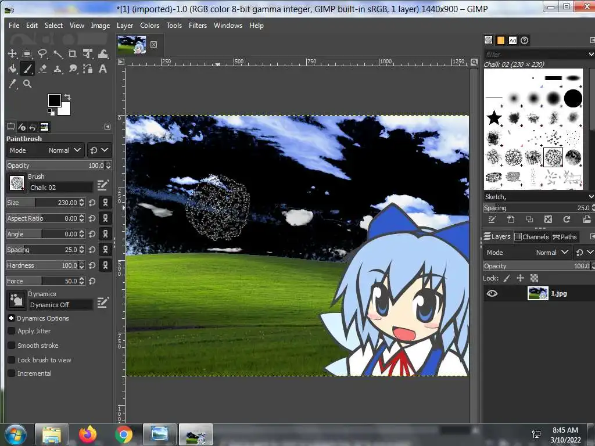Viewport: 595px width, 446px height.
Task: Open brush filter dropdown arrow
Action: pyautogui.click(x=591, y=54)
